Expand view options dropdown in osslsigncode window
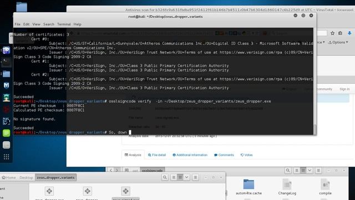Viewport: 355px width, 200px height. (x=310, y=171)
